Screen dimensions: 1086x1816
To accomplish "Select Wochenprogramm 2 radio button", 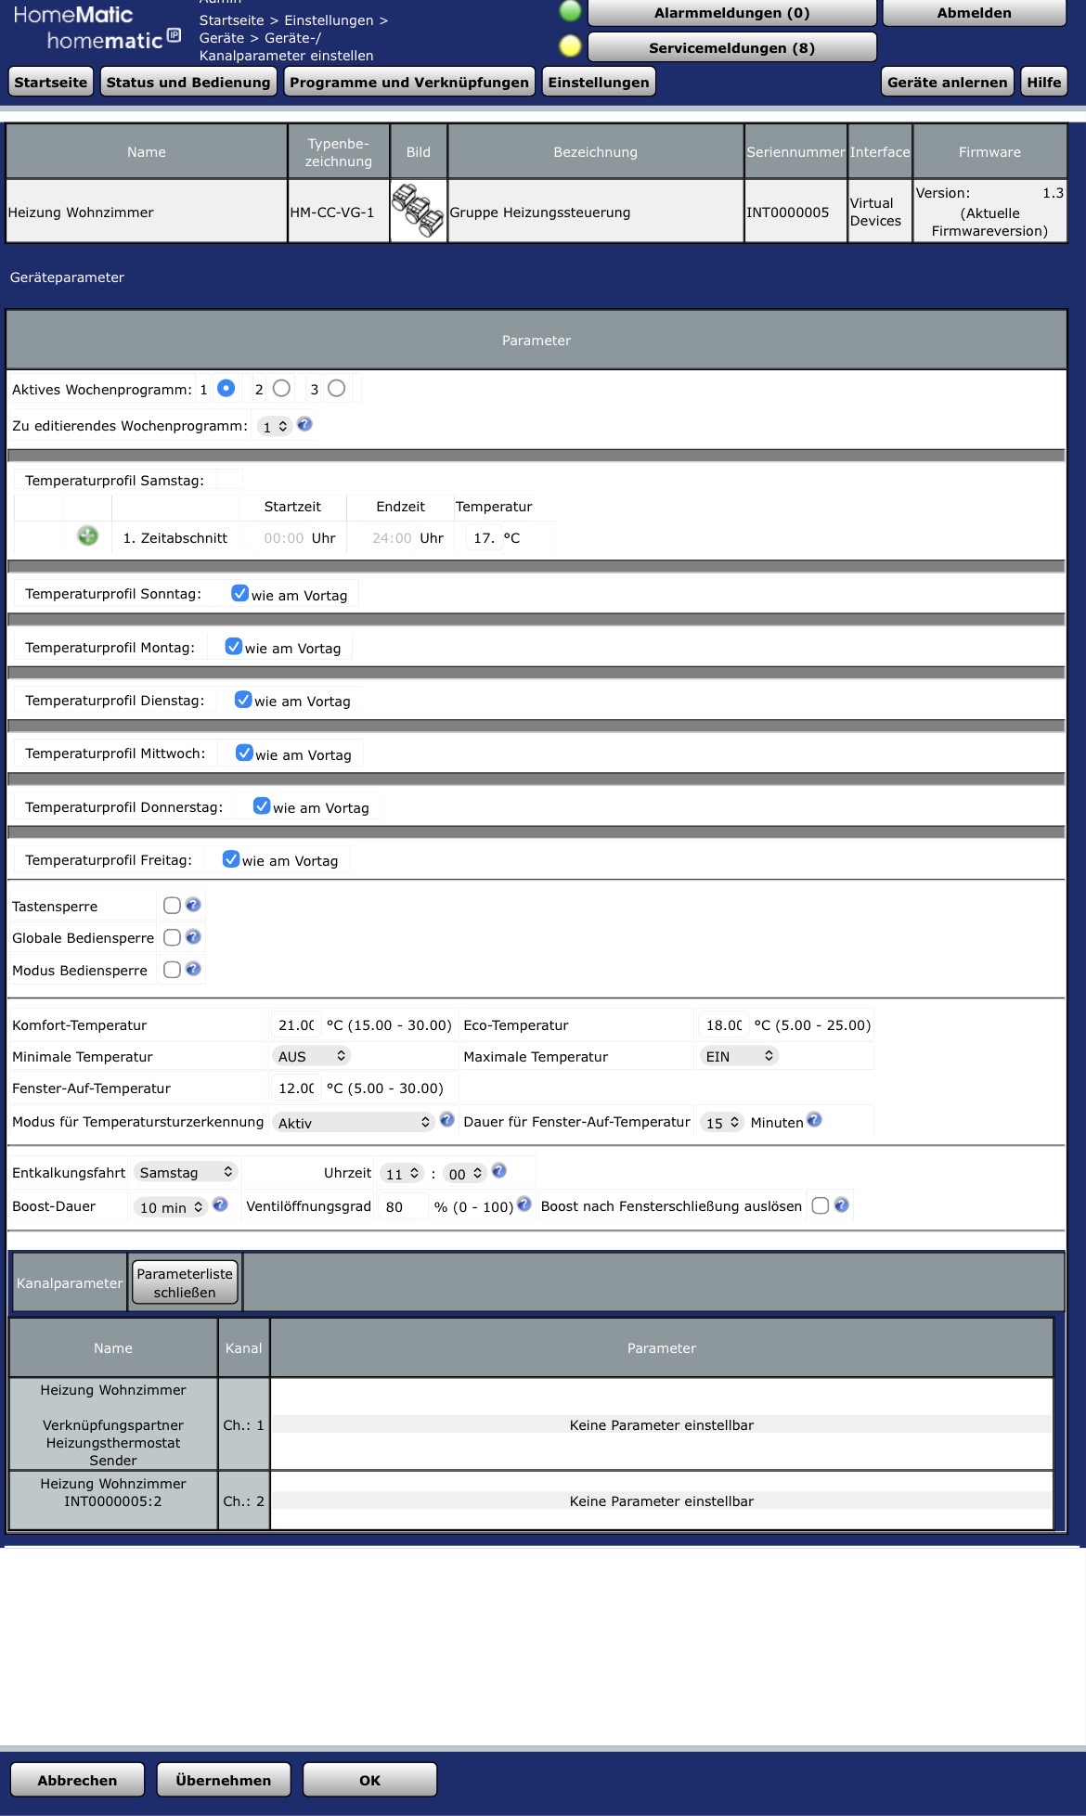I will [x=281, y=388].
